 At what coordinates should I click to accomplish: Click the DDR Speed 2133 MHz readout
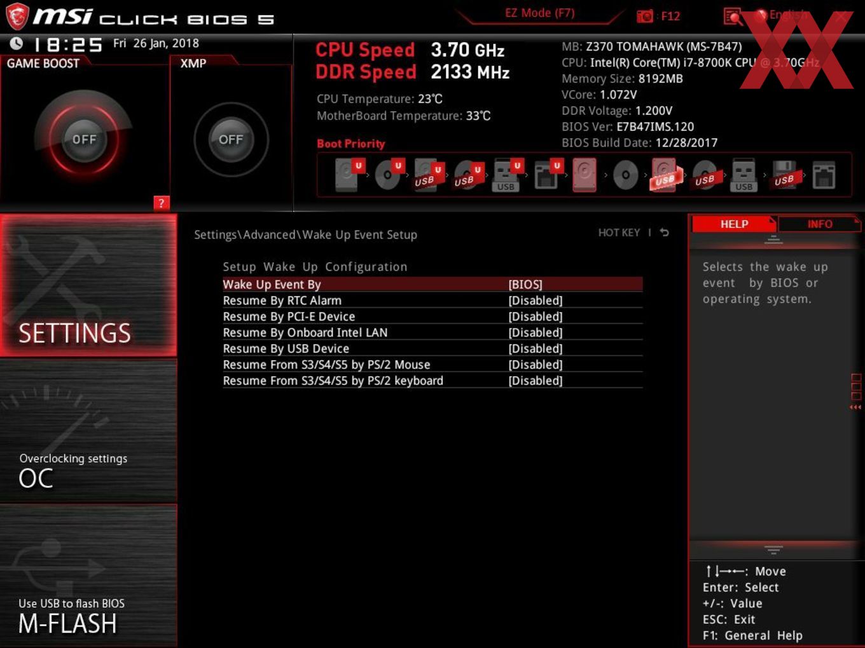click(x=413, y=72)
